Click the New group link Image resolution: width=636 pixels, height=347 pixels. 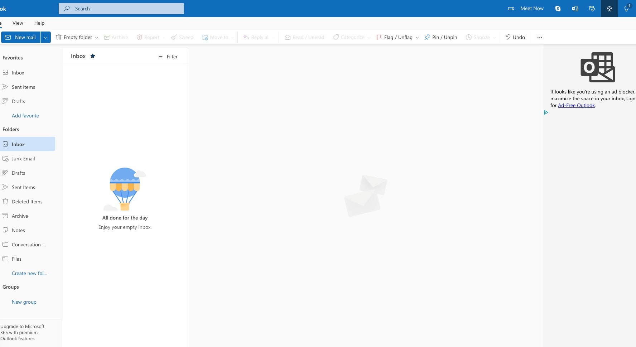[x=24, y=302]
